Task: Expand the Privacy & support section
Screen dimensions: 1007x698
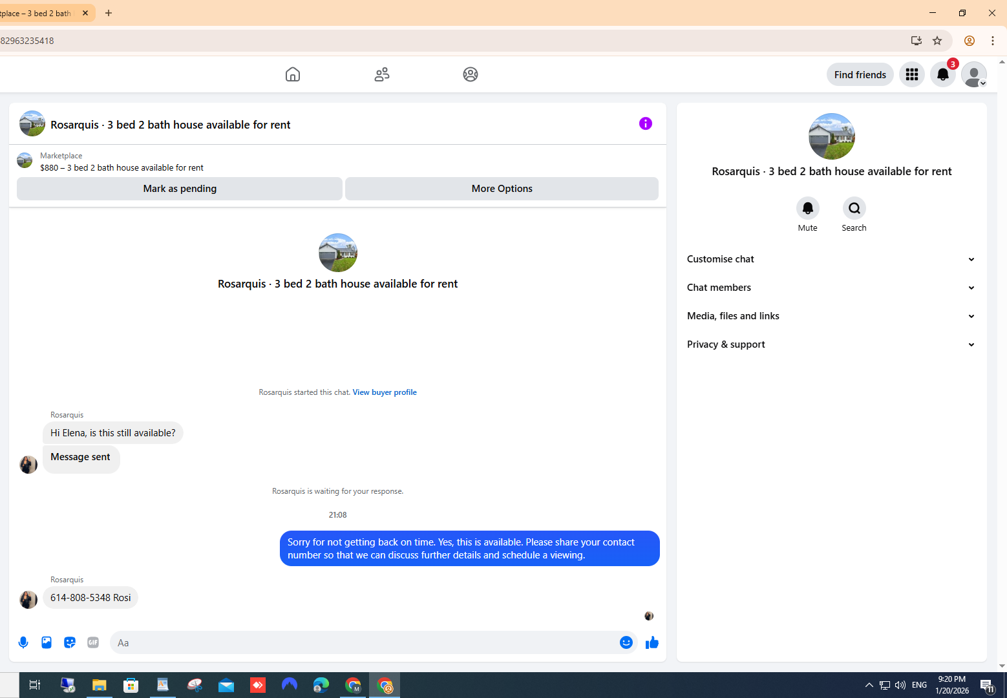Action: point(832,344)
